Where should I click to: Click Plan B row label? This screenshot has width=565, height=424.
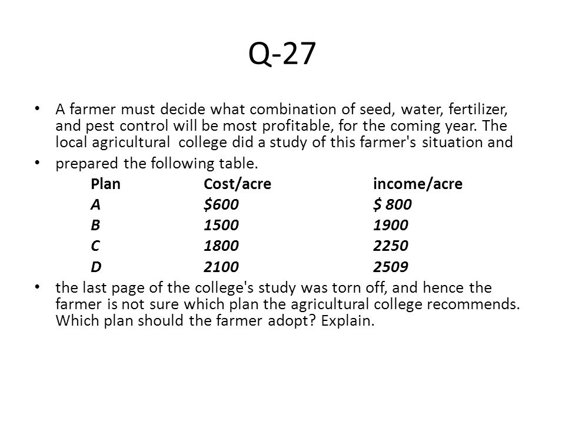(x=95, y=225)
